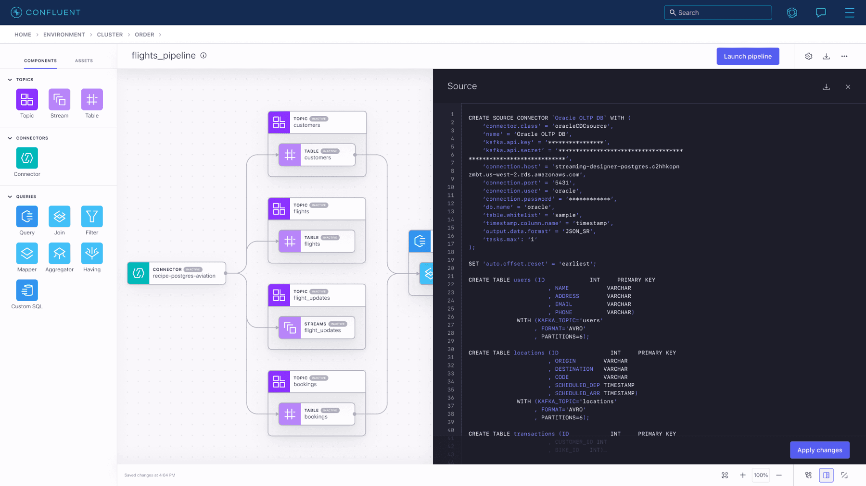This screenshot has height=486, width=866.
Task: Click Apply changes button
Action: (819, 450)
